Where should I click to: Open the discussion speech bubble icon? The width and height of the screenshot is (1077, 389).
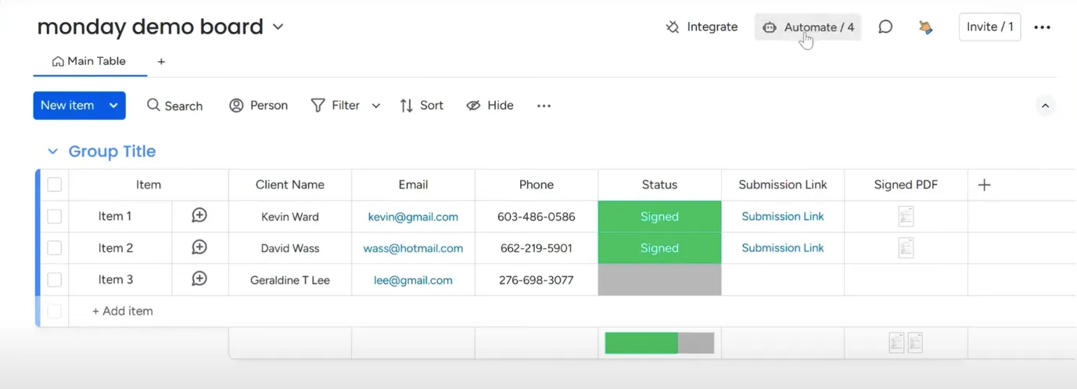point(885,27)
